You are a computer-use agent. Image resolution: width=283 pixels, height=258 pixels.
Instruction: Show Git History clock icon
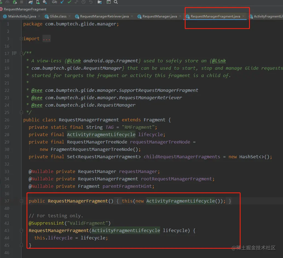tap(83, 2)
